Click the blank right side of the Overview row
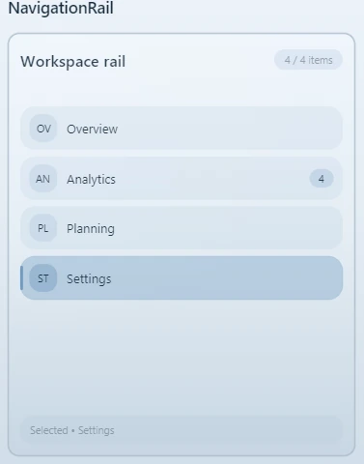Viewport: 364px width, 464px height. tap(229, 129)
